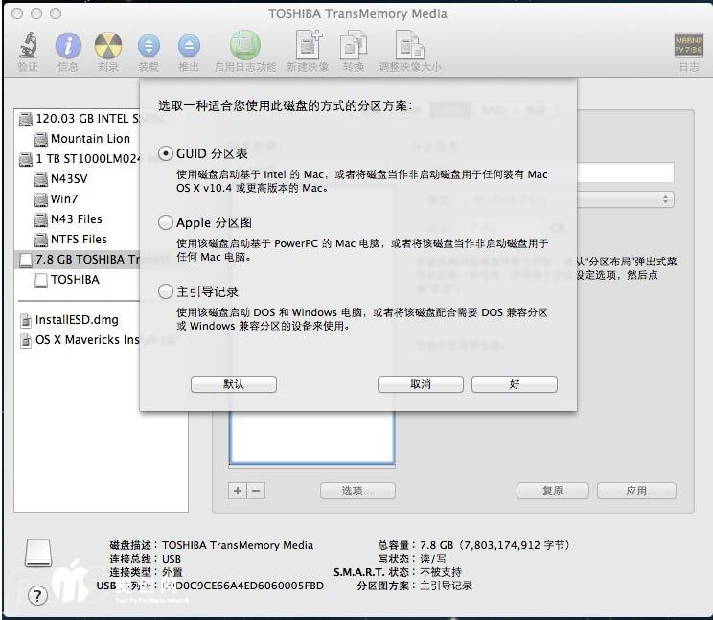
Task: Click 启用日志功能 (Enable Journaling) icon
Action: [244, 46]
